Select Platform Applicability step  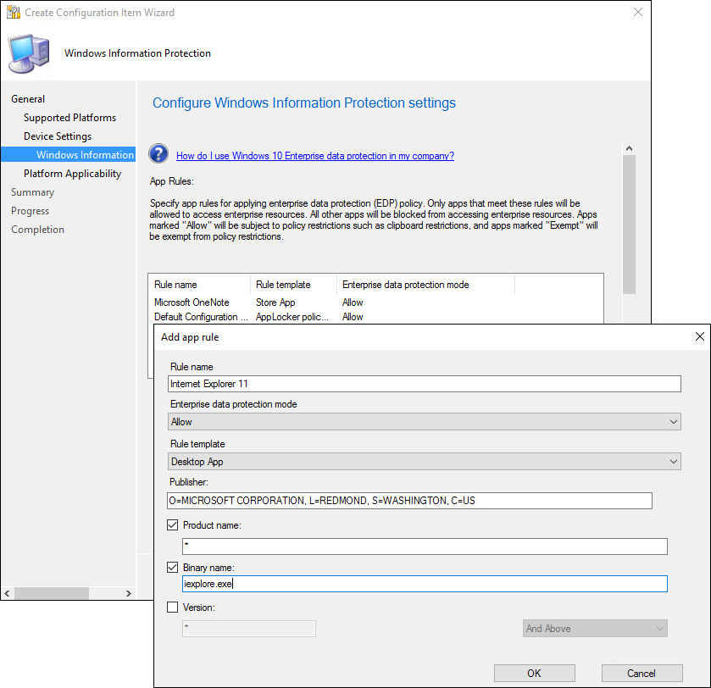click(x=72, y=174)
